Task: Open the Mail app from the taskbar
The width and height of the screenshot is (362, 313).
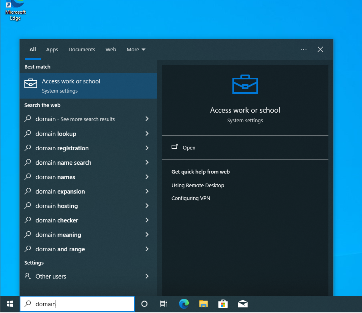Action: (243, 304)
